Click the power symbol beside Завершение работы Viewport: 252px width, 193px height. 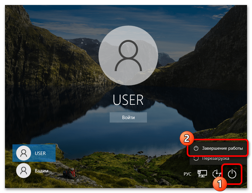(196, 148)
